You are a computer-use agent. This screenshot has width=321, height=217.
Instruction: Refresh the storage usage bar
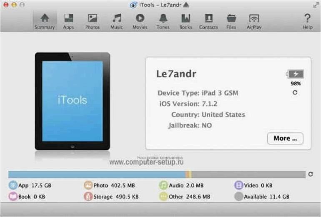(x=311, y=174)
